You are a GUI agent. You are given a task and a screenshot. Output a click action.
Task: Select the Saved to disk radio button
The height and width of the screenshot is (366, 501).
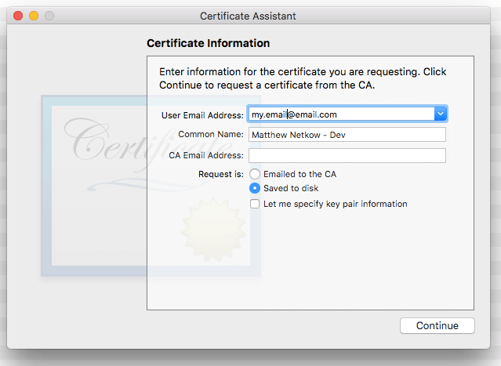pyautogui.click(x=255, y=188)
